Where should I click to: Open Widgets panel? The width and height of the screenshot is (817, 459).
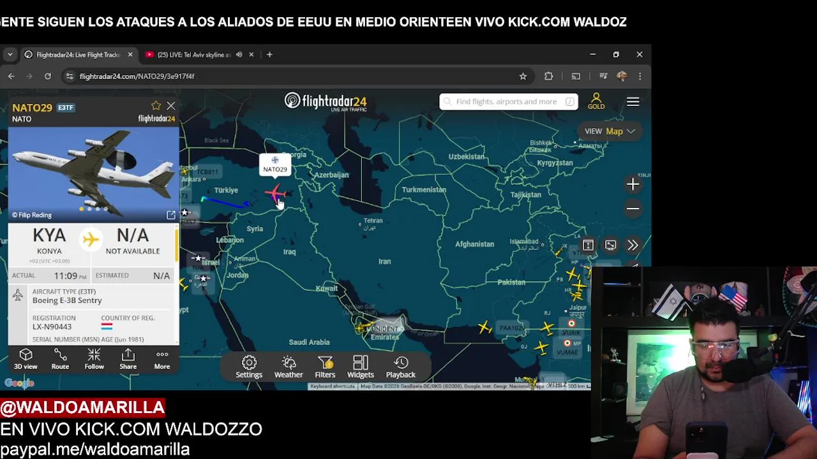(x=361, y=367)
